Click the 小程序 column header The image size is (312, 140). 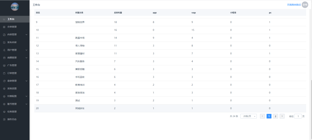click(233, 13)
